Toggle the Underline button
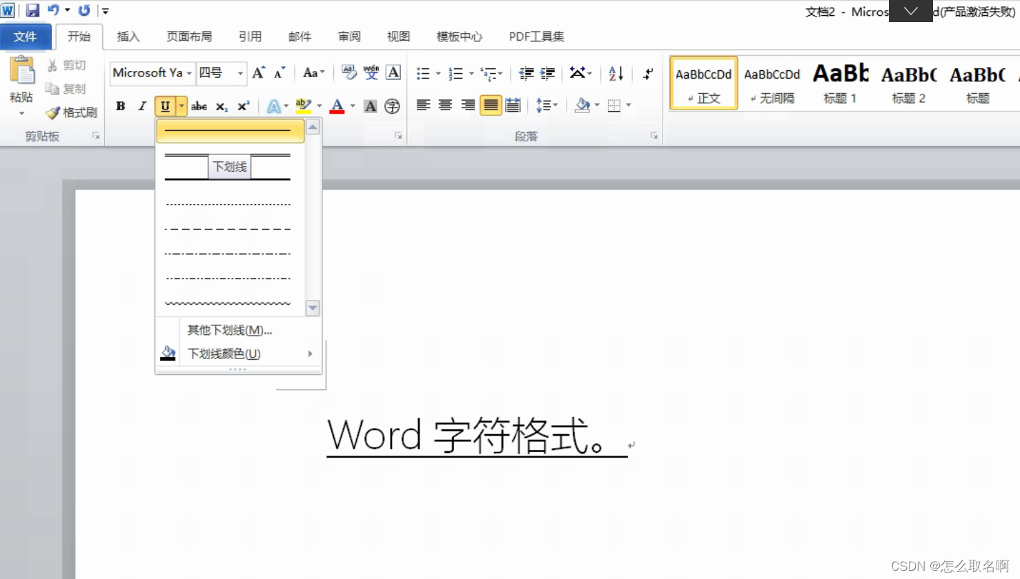The height and width of the screenshot is (579, 1020). click(165, 106)
